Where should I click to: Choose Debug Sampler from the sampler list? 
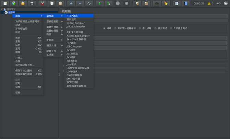(x=79, y=23)
